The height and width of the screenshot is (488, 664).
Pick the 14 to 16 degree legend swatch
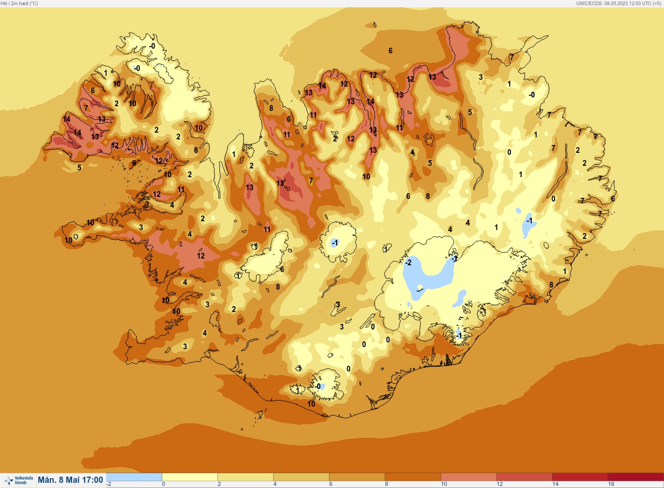580,477
